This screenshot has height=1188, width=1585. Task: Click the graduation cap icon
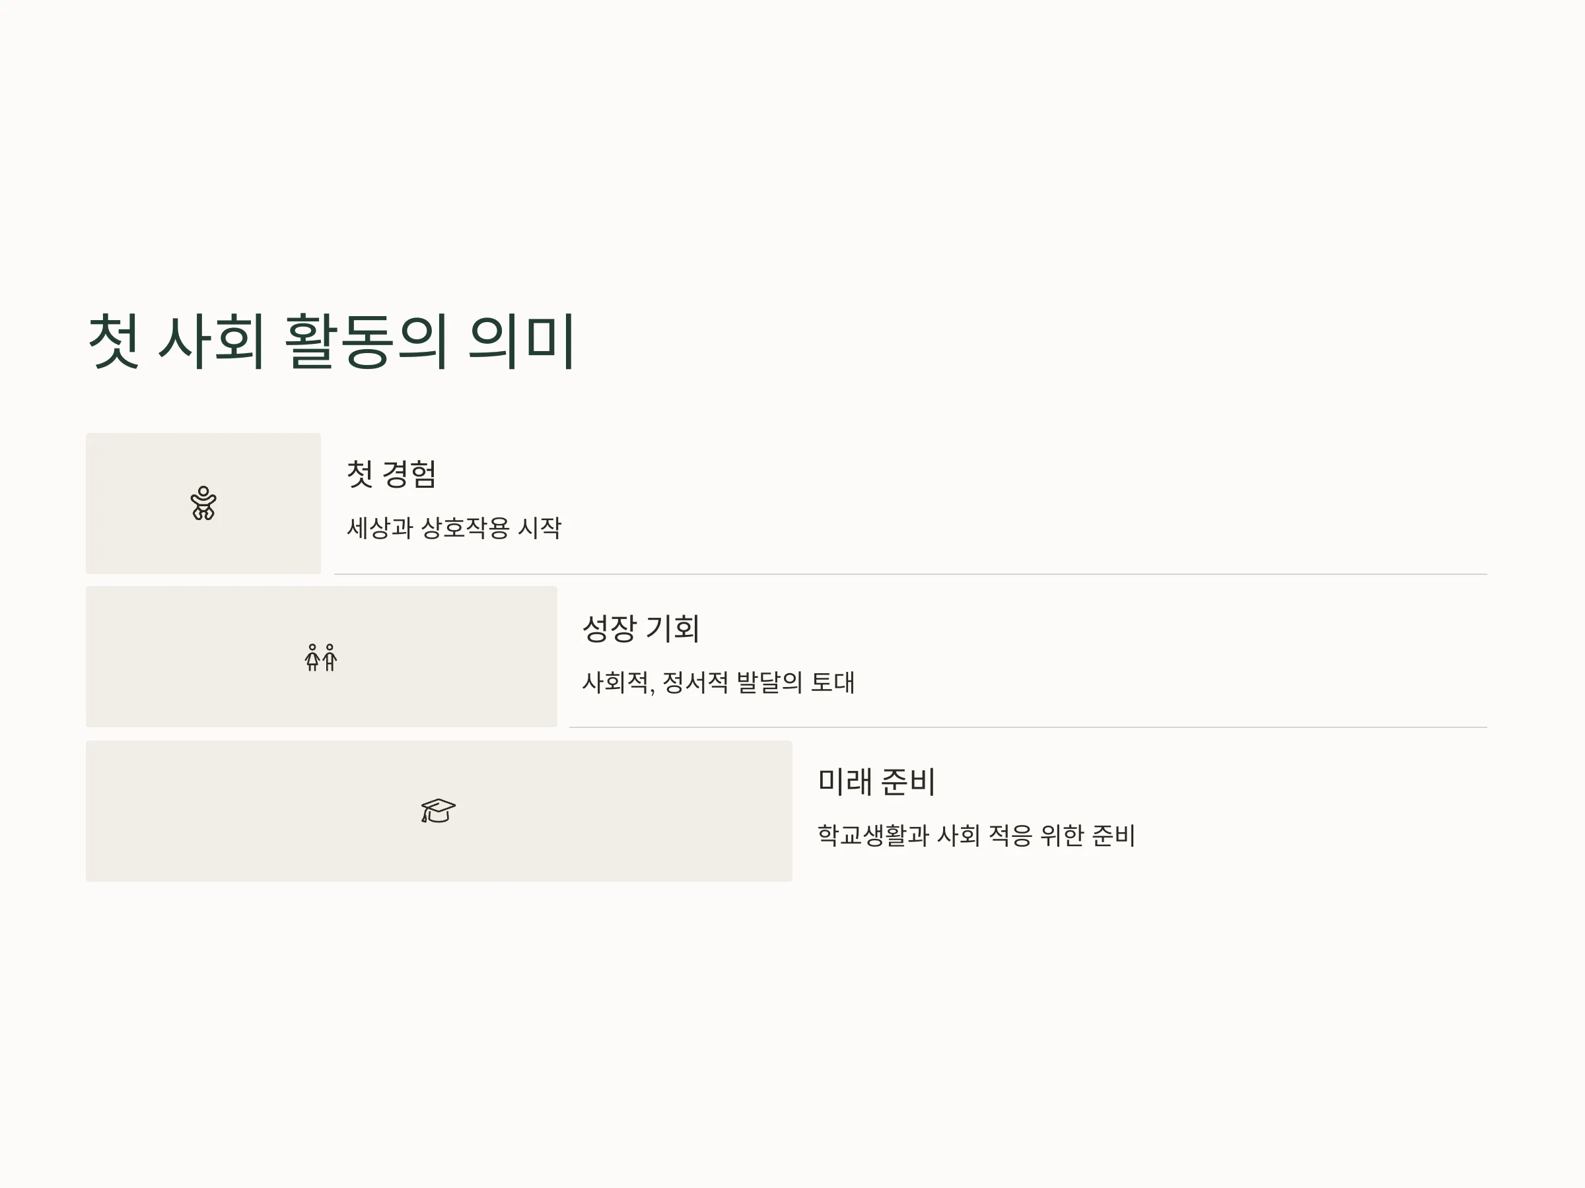(439, 810)
